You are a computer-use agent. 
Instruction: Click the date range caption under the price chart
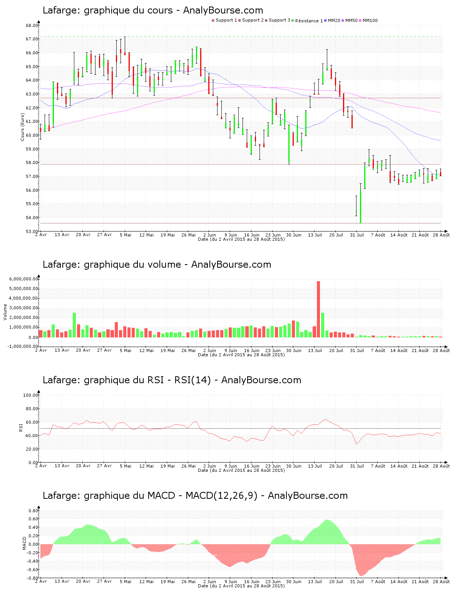[241, 239]
